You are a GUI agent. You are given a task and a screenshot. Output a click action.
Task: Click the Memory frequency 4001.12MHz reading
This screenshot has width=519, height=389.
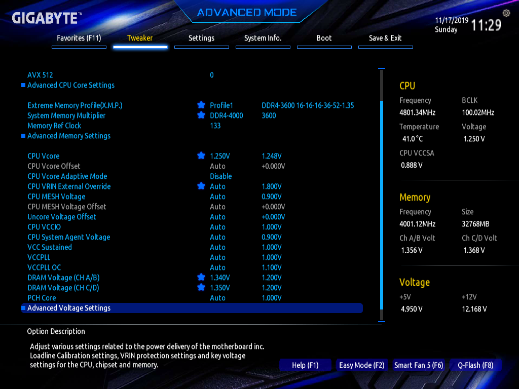[418, 224]
